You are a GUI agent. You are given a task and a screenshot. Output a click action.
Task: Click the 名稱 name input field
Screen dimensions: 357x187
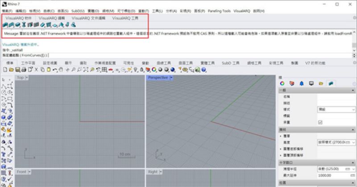click(x=336, y=96)
